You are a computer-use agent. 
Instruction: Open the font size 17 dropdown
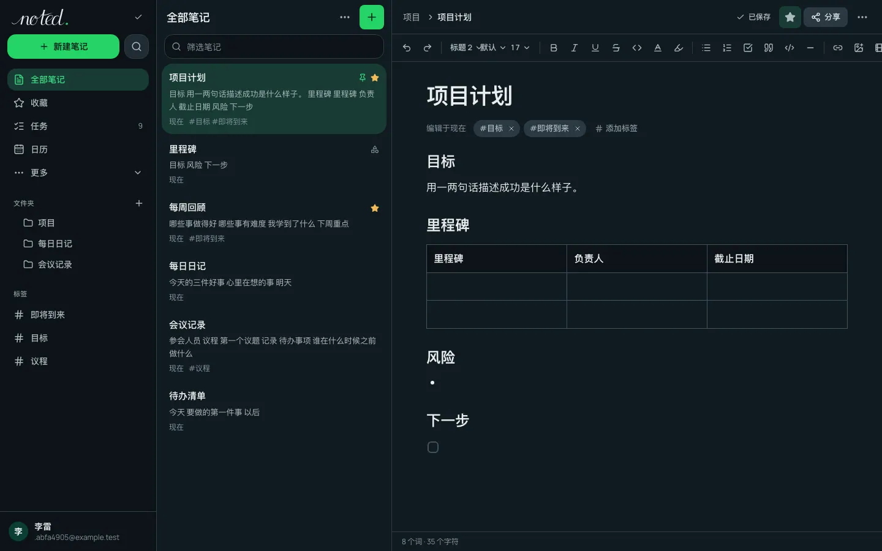tap(520, 48)
